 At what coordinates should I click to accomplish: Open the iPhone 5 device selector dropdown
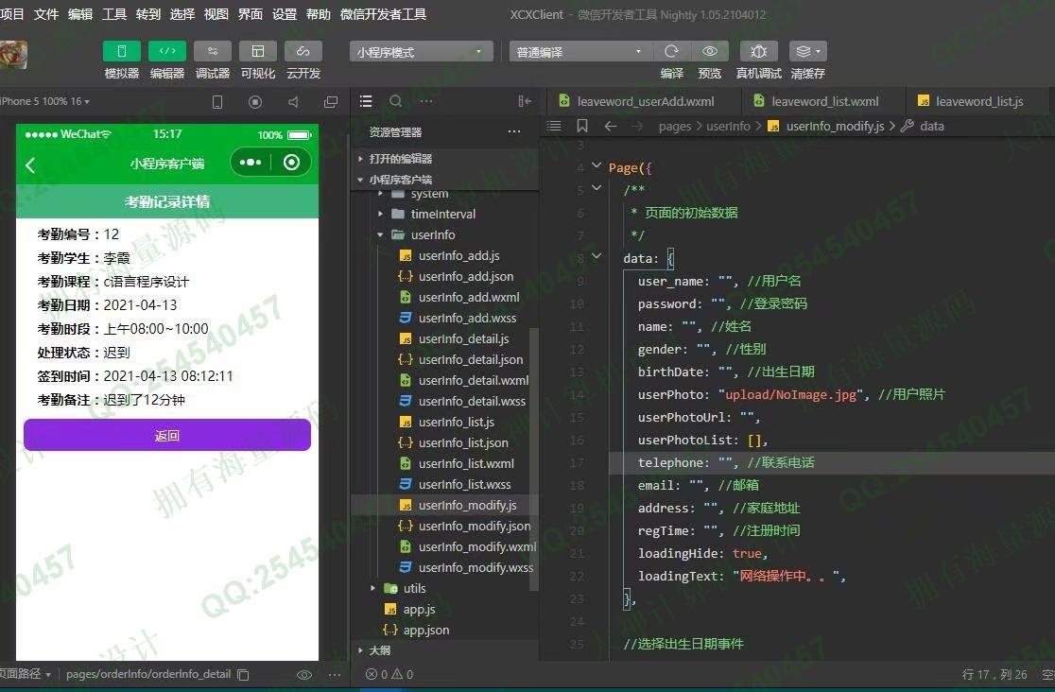click(45, 101)
